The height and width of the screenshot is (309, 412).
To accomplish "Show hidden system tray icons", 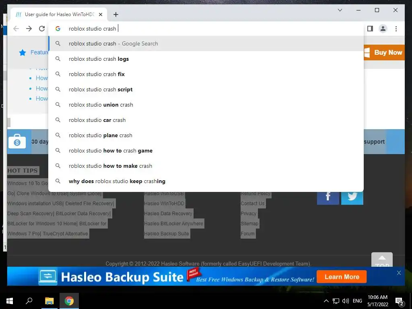I will click(326, 301).
